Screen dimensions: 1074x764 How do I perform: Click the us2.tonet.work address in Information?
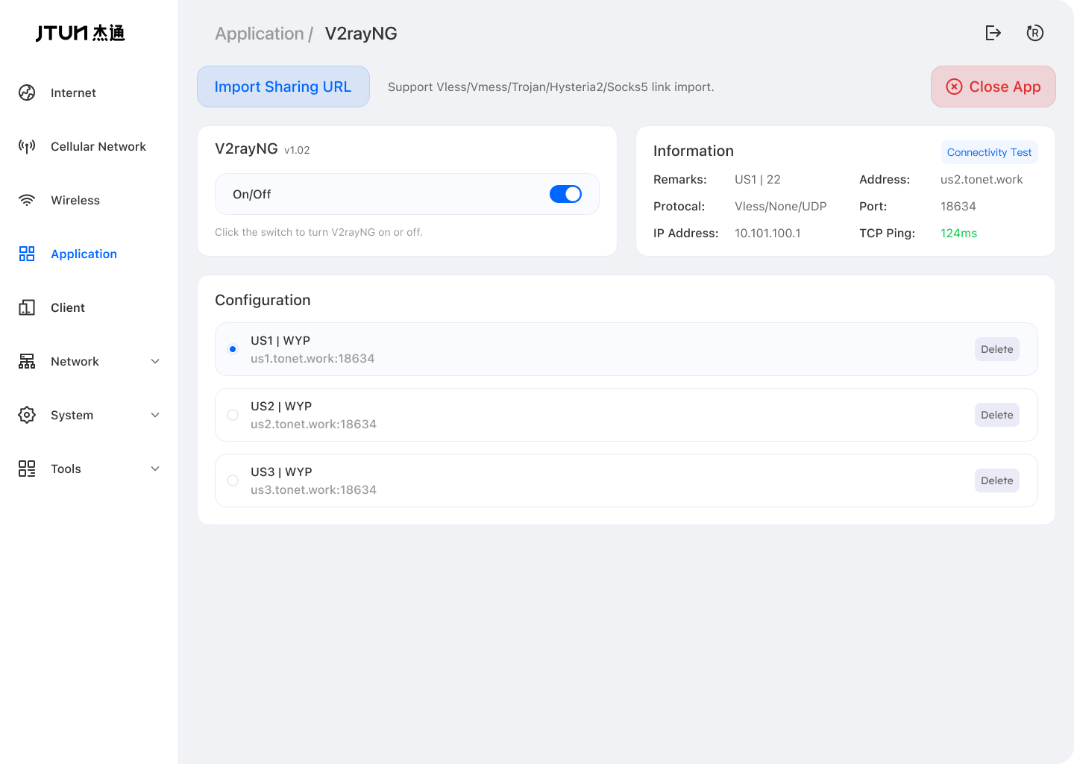pos(982,179)
